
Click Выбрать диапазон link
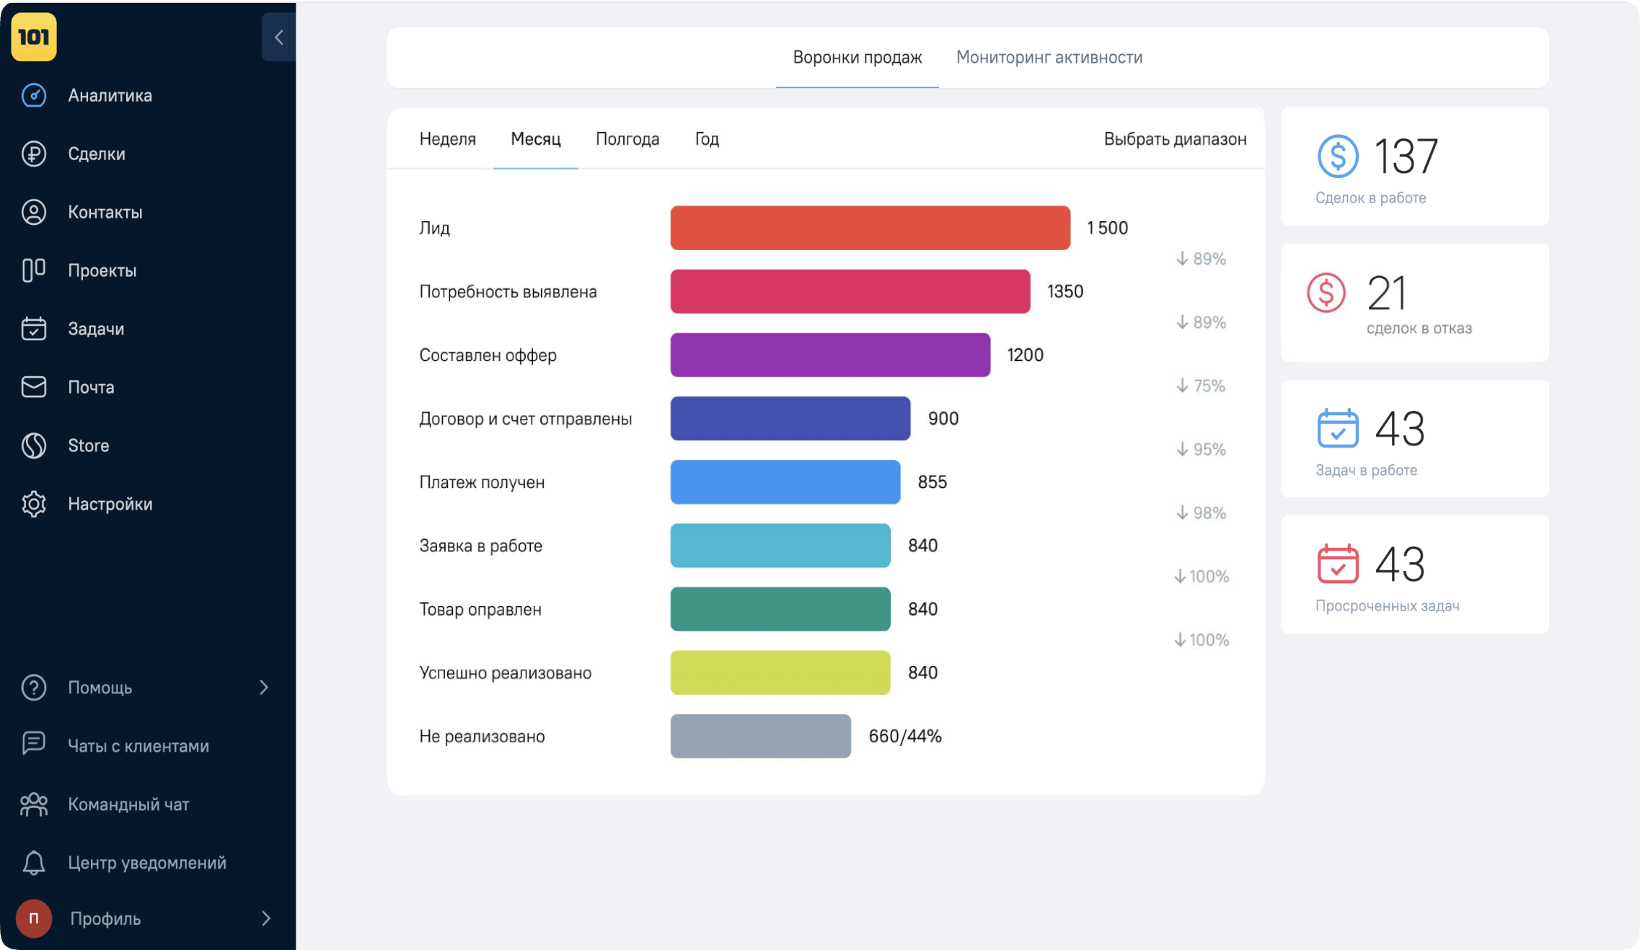click(x=1175, y=139)
